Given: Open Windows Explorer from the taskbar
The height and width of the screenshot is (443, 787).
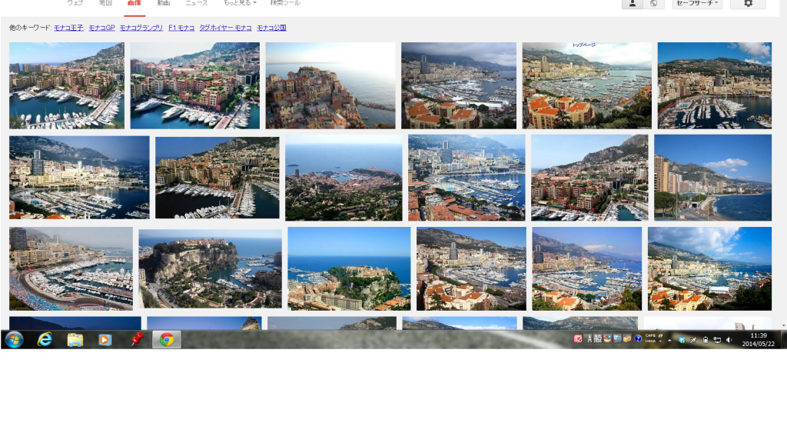Looking at the screenshot, I should click(x=75, y=339).
